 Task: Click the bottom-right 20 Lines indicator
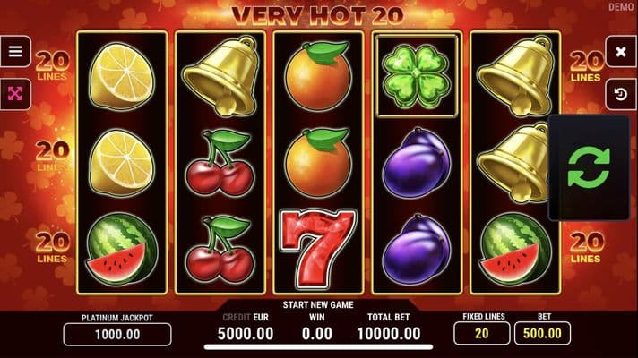click(586, 248)
